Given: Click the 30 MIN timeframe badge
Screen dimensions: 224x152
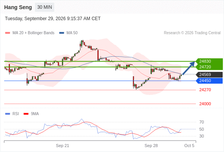Looking at the screenshot, I should click(x=44, y=7).
